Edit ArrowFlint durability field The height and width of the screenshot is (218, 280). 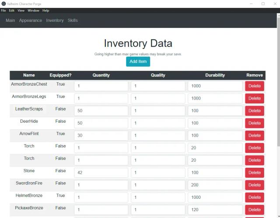[215, 135]
